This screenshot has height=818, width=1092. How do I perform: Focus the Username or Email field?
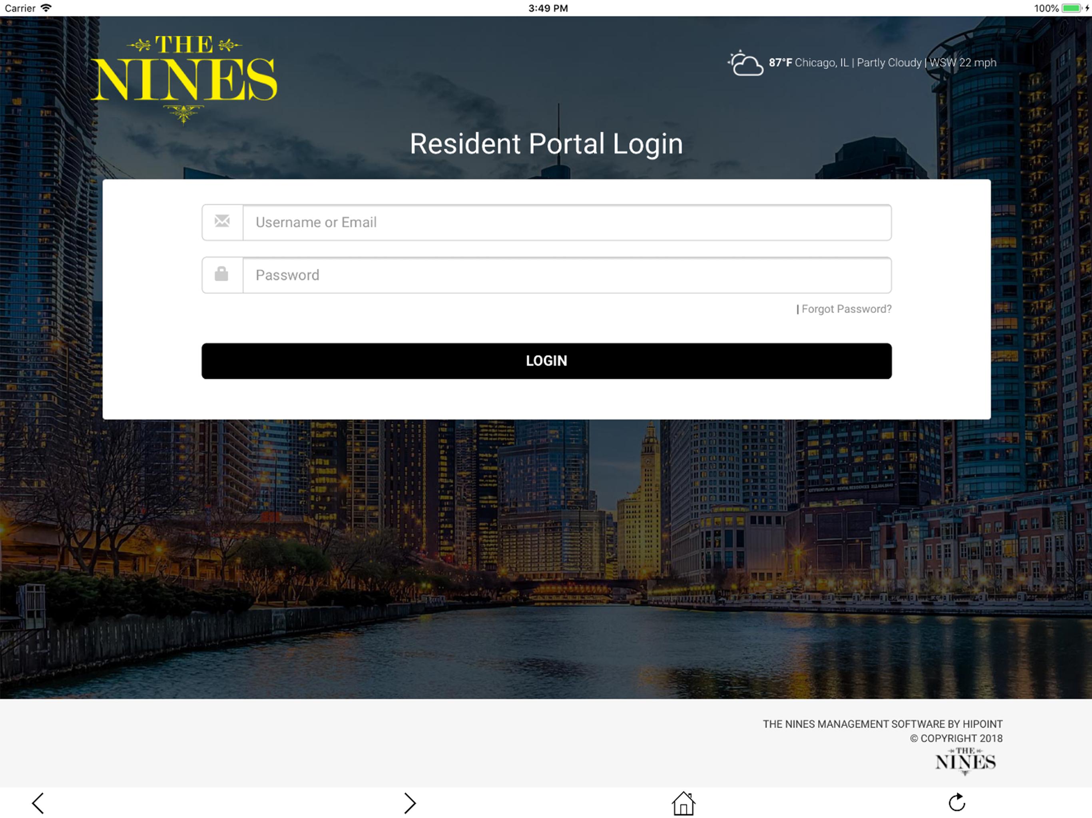[x=567, y=222]
